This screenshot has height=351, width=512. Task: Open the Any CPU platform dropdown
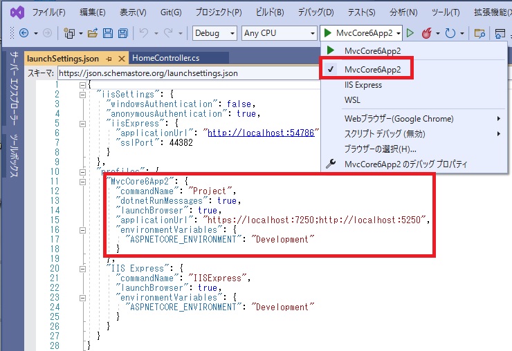(x=280, y=33)
